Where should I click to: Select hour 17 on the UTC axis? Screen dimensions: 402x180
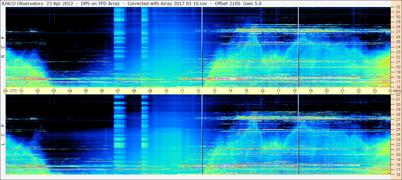coord(278,91)
